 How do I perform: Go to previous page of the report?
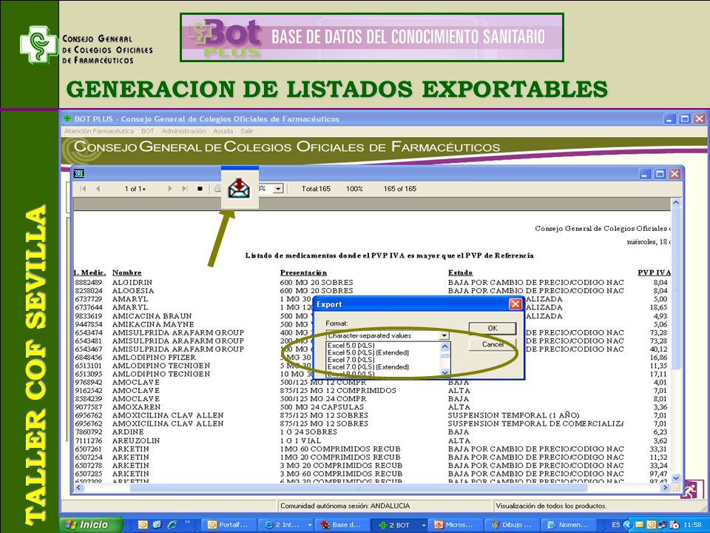pyautogui.click(x=98, y=189)
